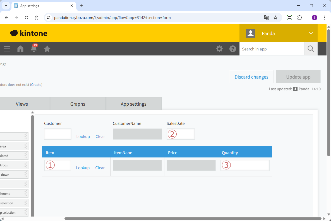Screen dimensions: 331x221
Task: Expand the Panda user dropdown
Action: (x=311, y=33)
